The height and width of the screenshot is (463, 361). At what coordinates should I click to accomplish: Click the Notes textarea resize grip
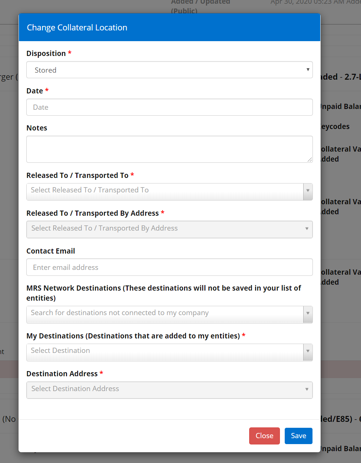pos(310,159)
